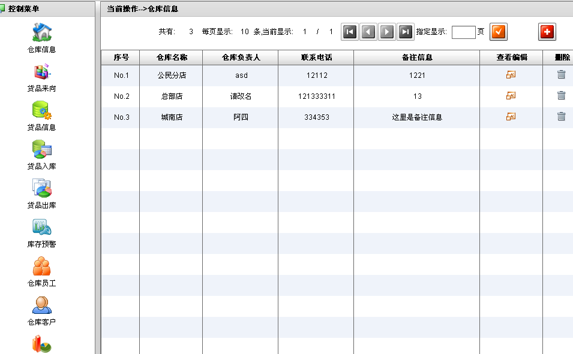Edit the 城南店 warehouse row
This screenshot has height=354, width=573.
click(511, 116)
